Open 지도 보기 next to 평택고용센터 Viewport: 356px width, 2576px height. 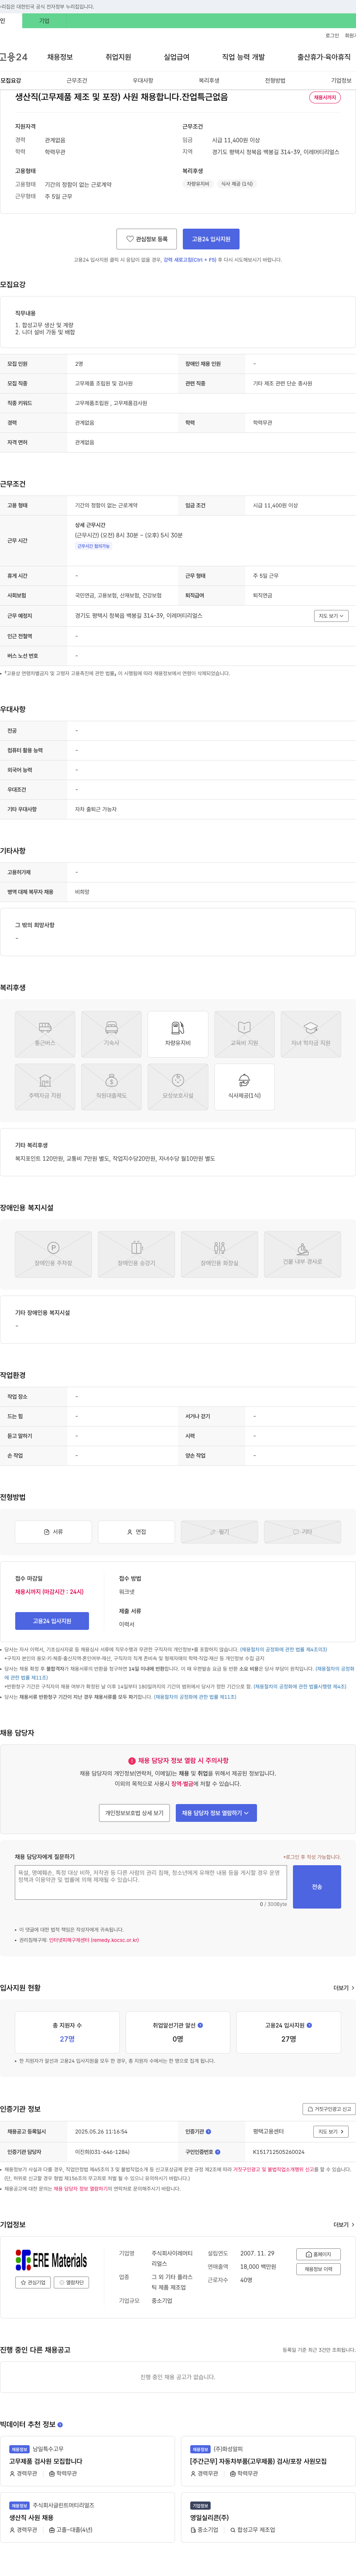(331, 2131)
